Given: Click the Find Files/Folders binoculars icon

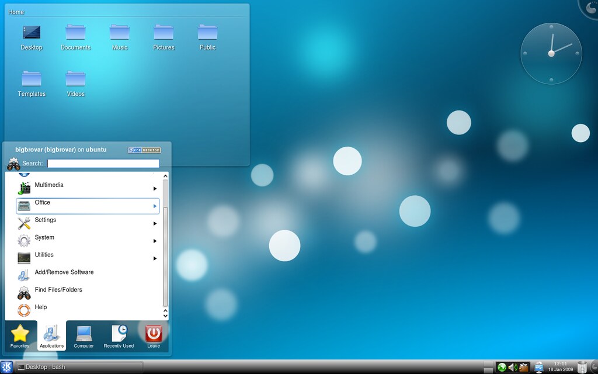Looking at the screenshot, I should click(24, 293).
